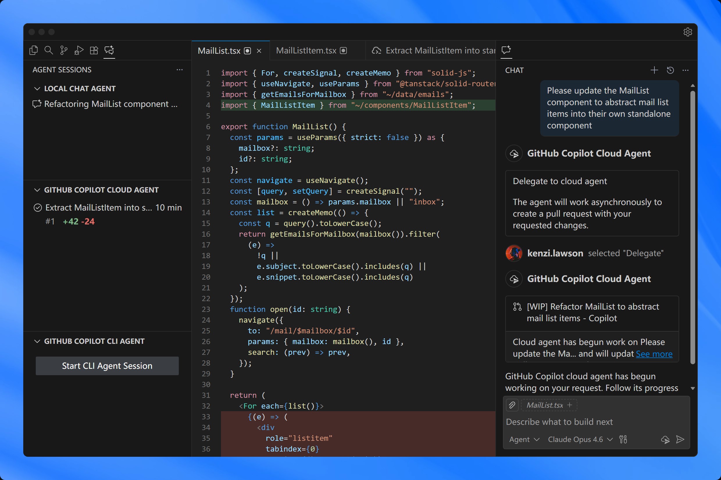Image resolution: width=721 pixels, height=480 pixels.
Task: Switch to the MailListItem.tsx tab
Action: pyautogui.click(x=306, y=51)
